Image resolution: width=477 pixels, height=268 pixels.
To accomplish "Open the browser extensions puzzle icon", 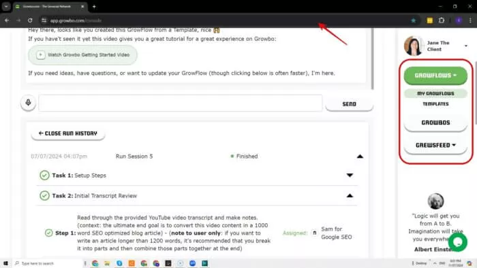I will coord(442,20).
